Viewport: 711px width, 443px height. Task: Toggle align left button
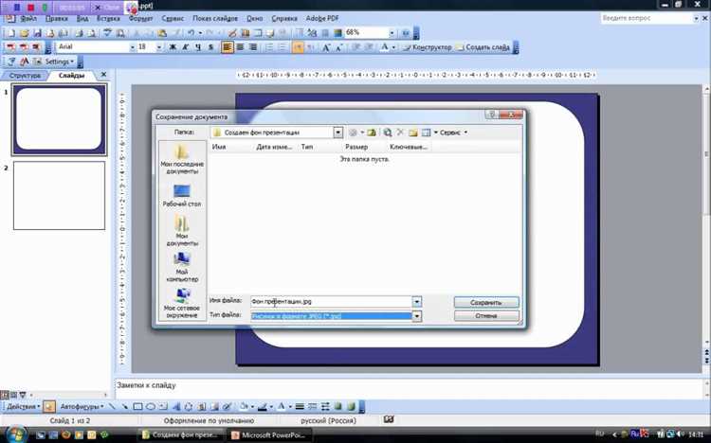(x=228, y=47)
